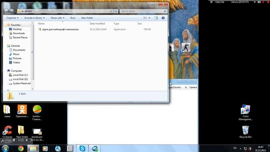This screenshot has width=270, height=152.
Task: Click Camera column in background window
Action: (x=193, y=87)
